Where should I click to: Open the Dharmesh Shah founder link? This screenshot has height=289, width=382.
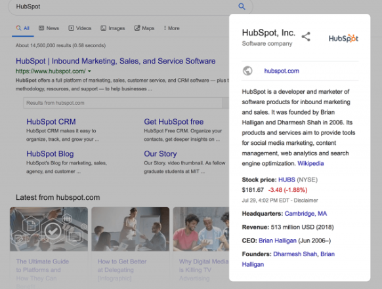(x=295, y=254)
